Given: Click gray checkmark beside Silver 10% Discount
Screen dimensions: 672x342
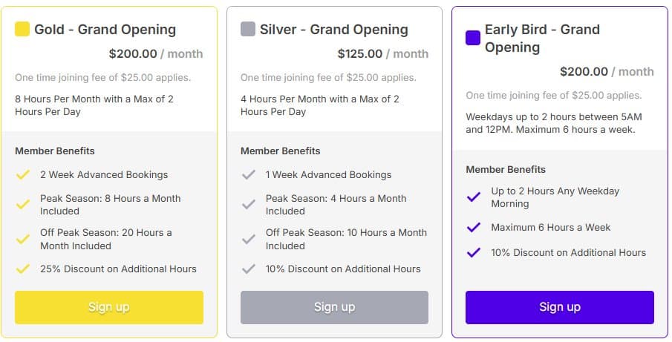Looking at the screenshot, I should pyautogui.click(x=248, y=269).
